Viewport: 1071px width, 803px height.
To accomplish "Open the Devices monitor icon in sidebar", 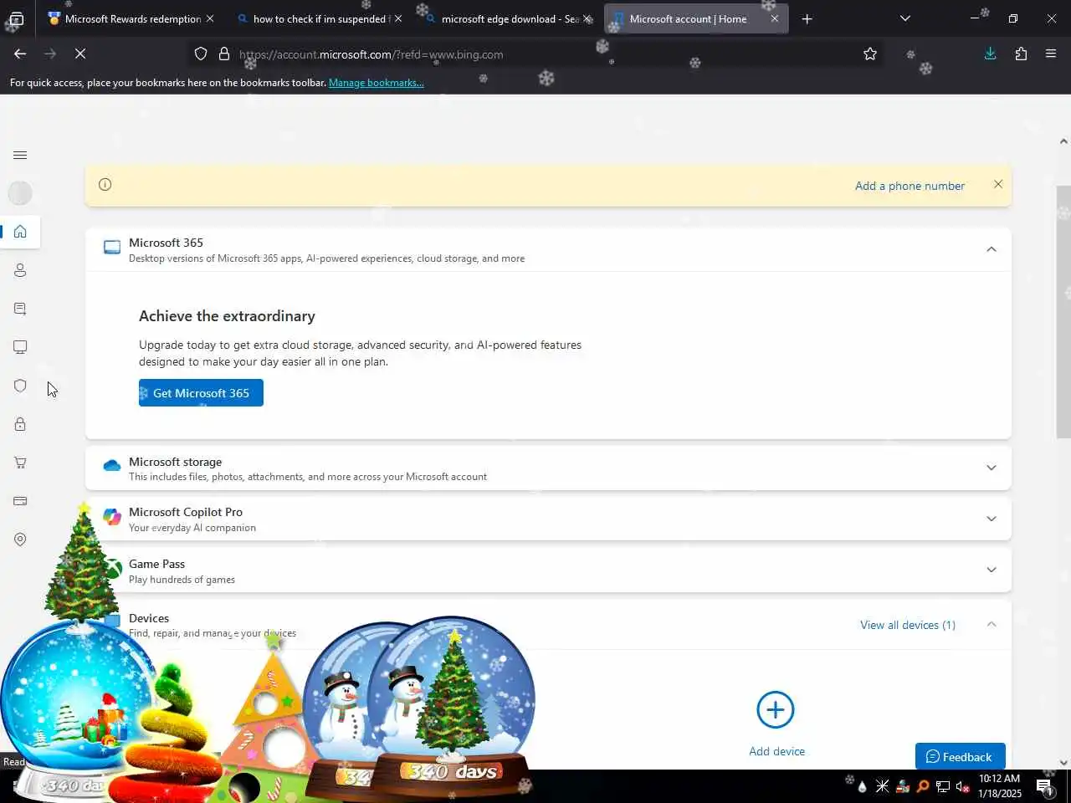I will tap(20, 347).
